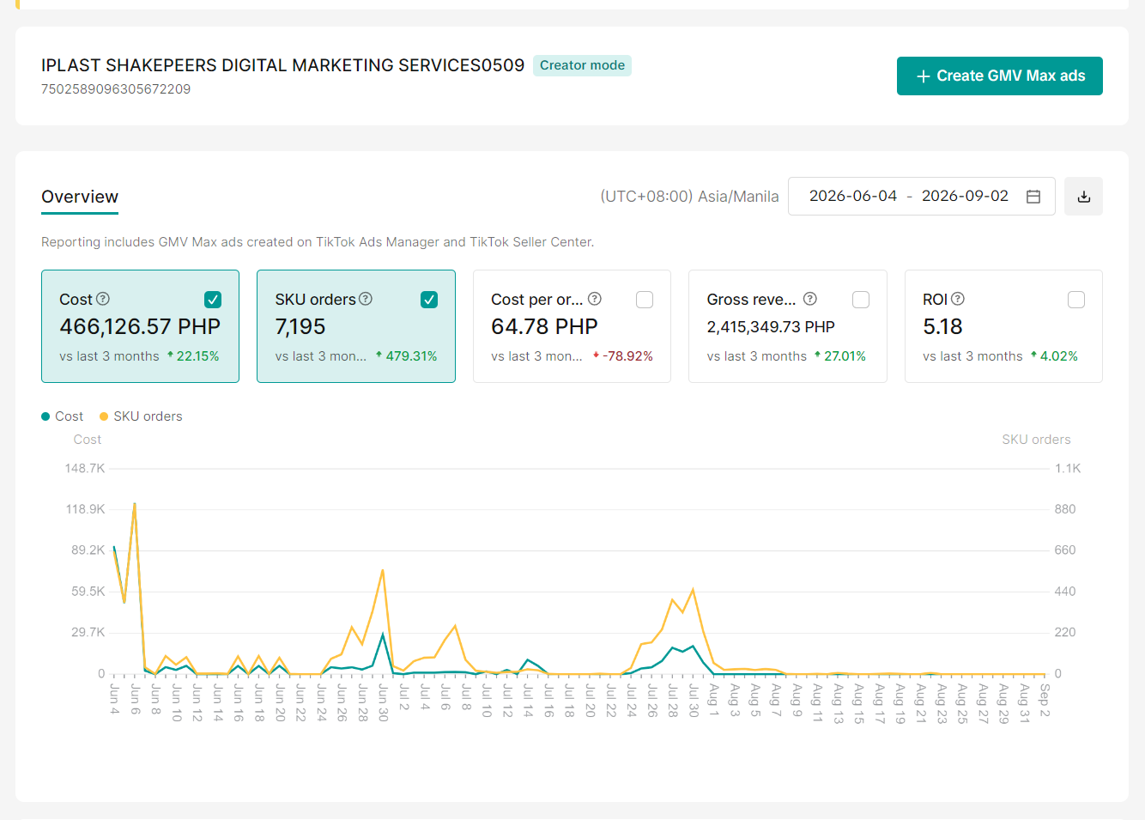Click the 64.78 PHP value

pos(544,327)
